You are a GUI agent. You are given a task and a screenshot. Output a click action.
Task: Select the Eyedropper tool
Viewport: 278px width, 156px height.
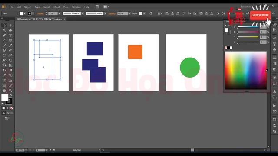pos(4,75)
